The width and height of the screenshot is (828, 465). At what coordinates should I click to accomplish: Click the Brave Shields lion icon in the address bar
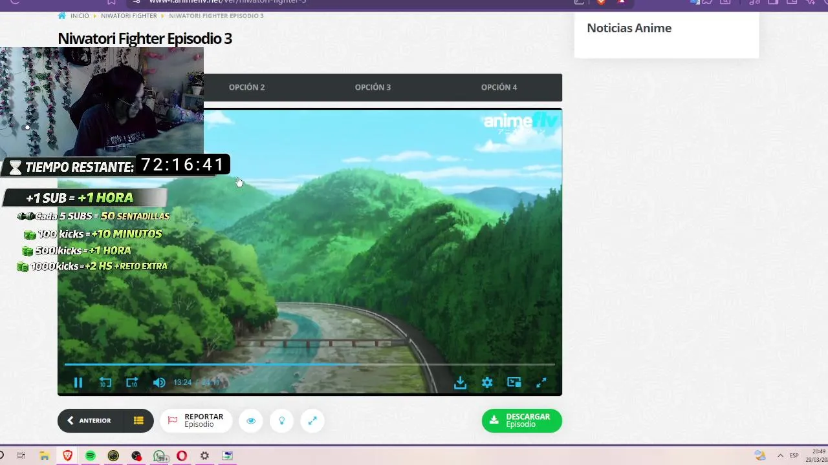601,2
